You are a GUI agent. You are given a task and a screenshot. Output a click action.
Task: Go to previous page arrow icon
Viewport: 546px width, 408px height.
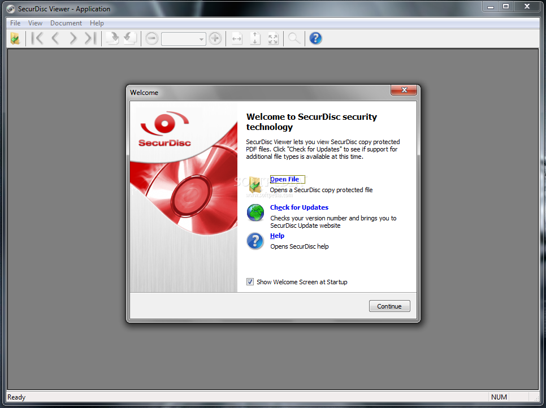click(x=55, y=38)
